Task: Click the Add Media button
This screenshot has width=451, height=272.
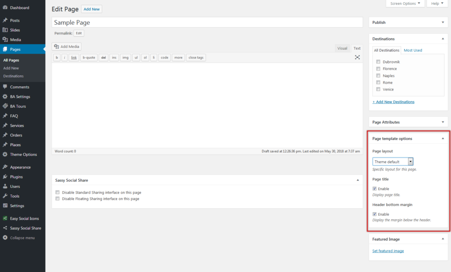Action: coord(67,47)
